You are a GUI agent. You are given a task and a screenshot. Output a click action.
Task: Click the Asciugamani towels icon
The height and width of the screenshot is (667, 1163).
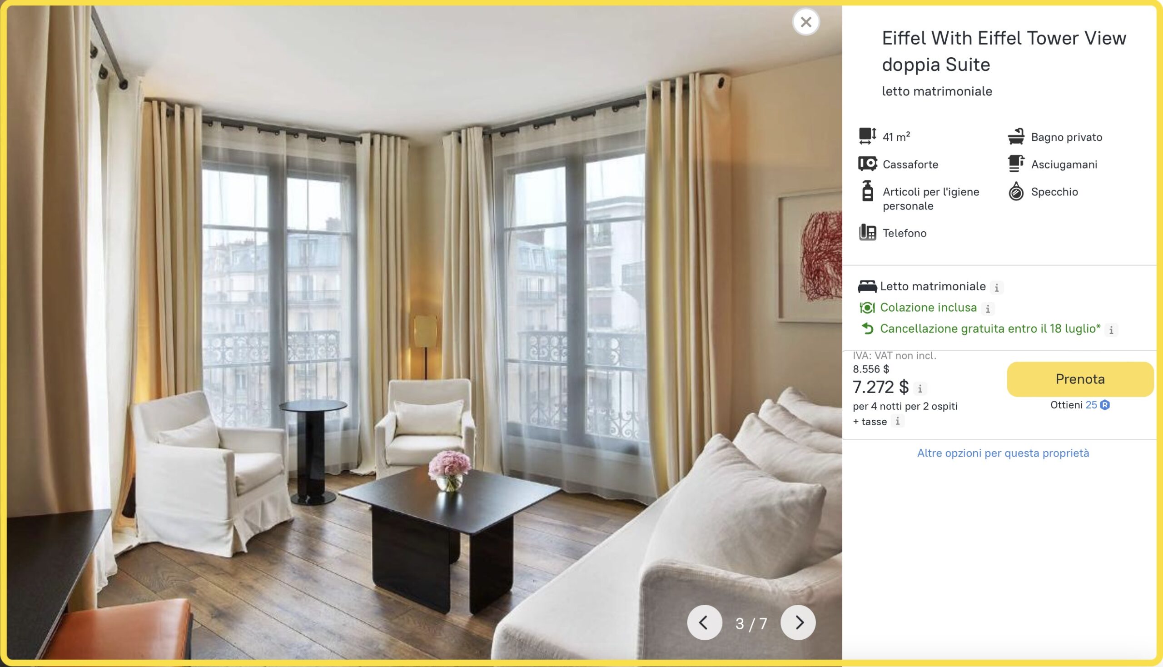[x=1015, y=164]
